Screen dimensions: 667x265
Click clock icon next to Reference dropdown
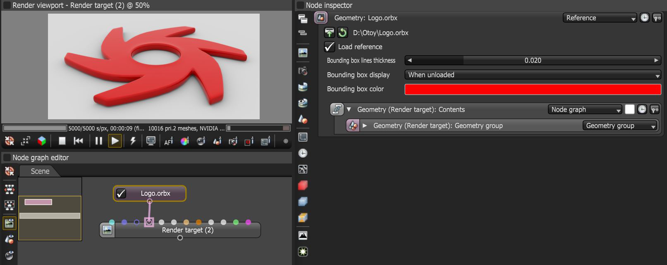[x=644, y=18]
